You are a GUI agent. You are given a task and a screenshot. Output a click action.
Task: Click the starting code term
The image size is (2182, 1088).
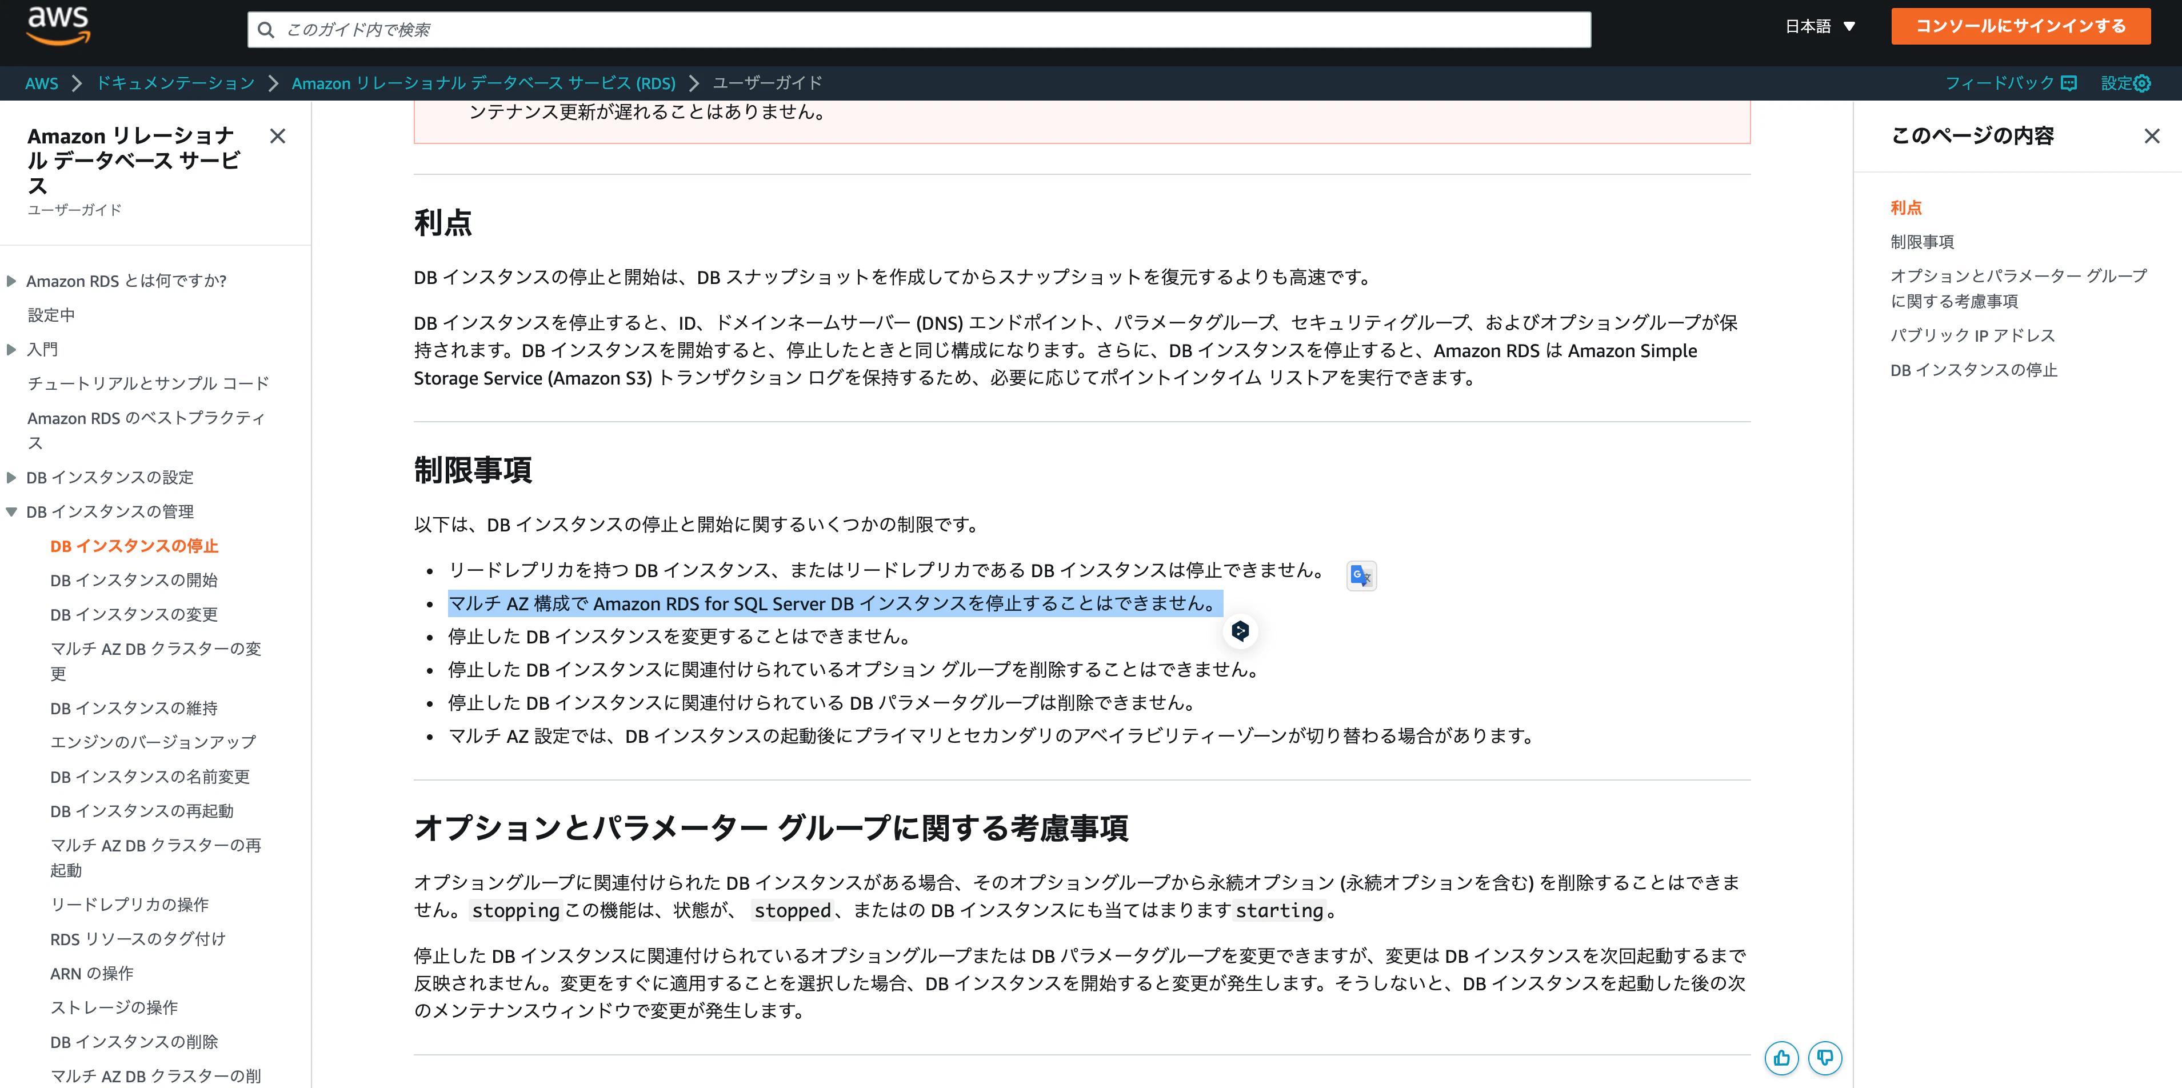(x=1279, y=911)
